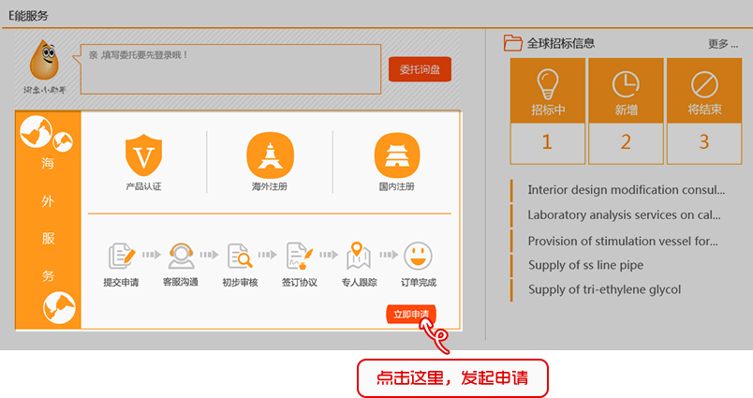The image size is (753, 398).
Task: Click the 专人跟踪 map pin icon
Action: [359, 255]
